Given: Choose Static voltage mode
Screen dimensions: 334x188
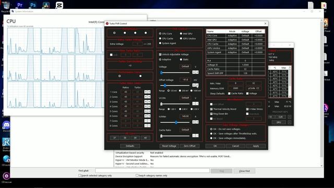Looking at the screenshot, I should coord(181,60).
